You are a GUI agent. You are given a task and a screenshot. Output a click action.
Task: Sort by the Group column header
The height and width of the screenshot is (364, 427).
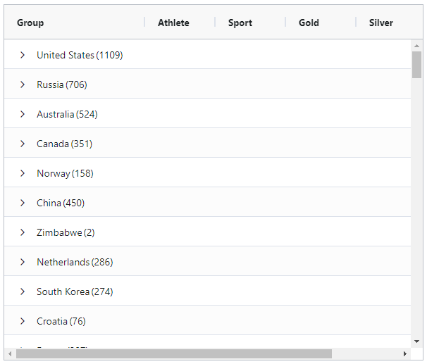(x=30, y=23)
